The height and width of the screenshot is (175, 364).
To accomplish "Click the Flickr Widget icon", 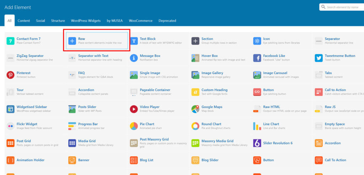I will 10,126.
